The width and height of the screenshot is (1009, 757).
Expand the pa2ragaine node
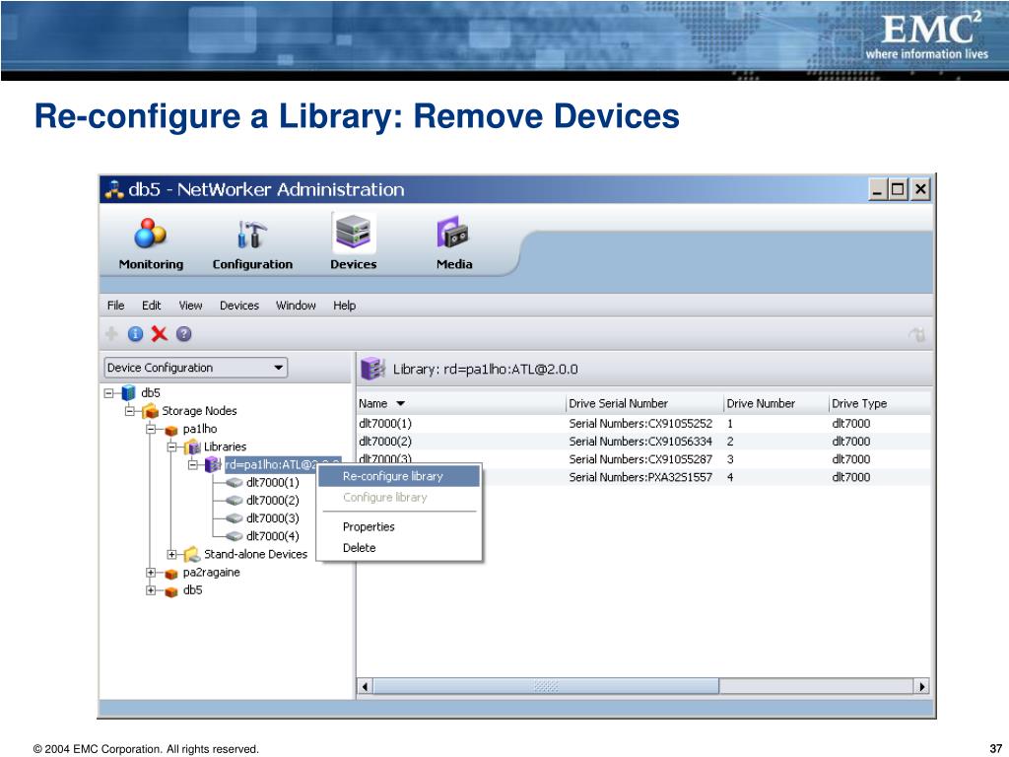tap(151, 573)
